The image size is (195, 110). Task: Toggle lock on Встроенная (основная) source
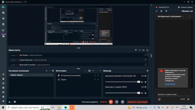pos(95,75)
